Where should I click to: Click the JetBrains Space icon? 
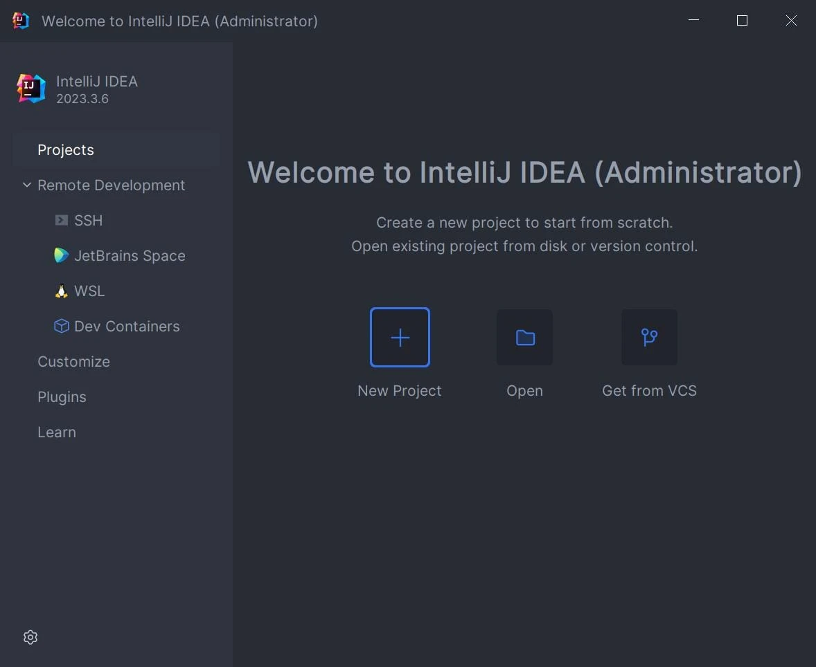(x=62, y=255)
